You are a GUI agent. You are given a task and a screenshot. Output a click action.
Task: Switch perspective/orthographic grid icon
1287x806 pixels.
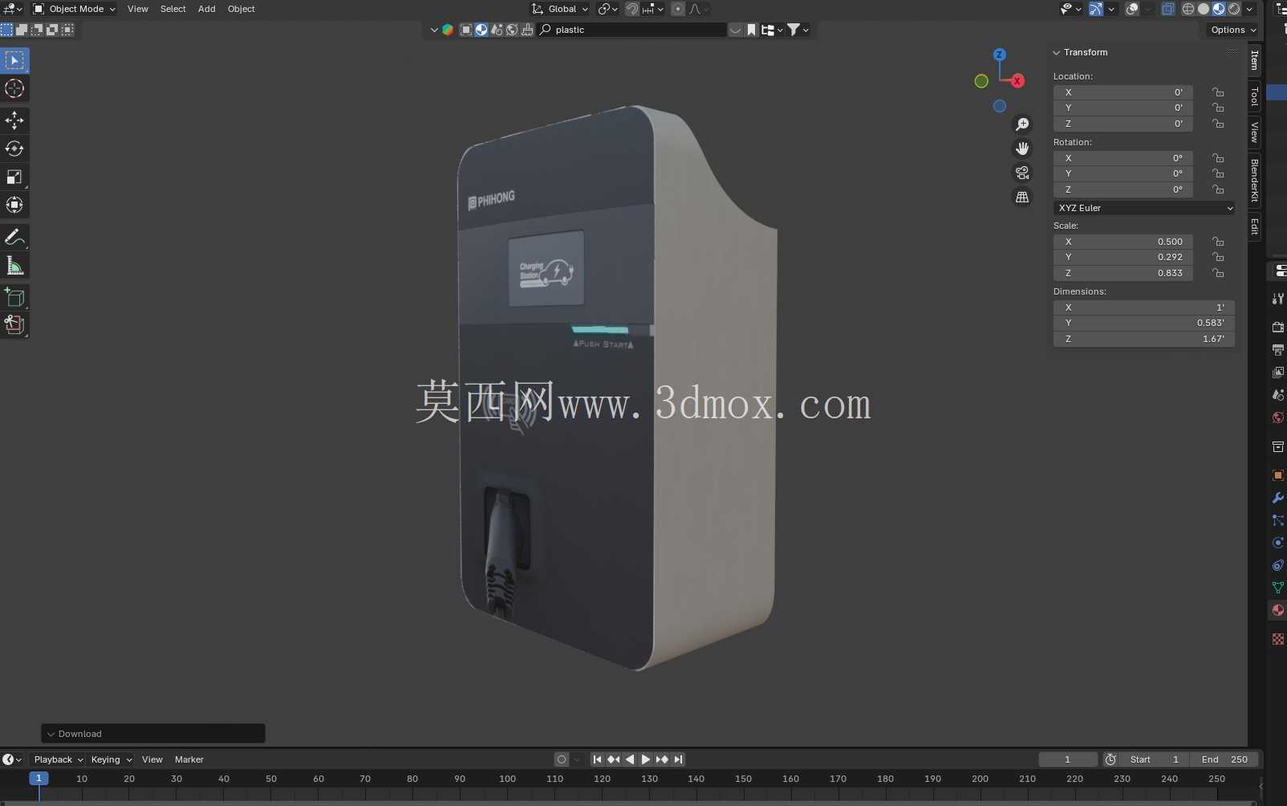1022,197
